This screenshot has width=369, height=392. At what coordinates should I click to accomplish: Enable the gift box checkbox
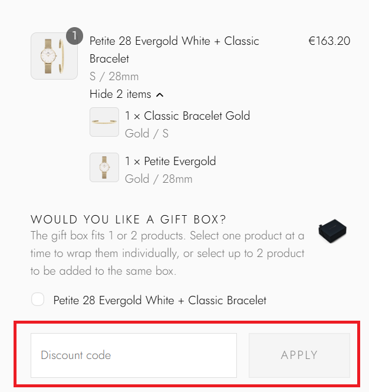pos(38,300)
